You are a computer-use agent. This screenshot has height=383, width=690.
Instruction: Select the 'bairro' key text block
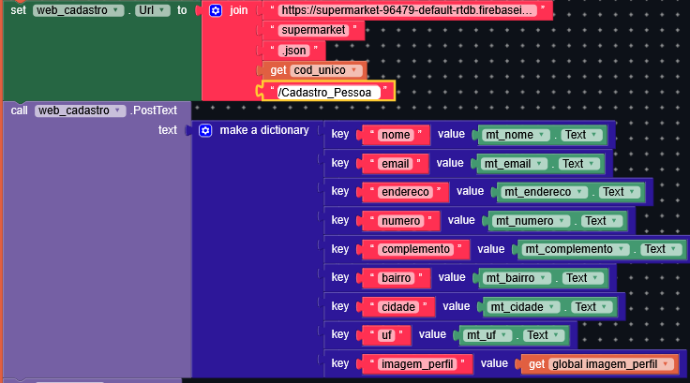pos(395,278)
